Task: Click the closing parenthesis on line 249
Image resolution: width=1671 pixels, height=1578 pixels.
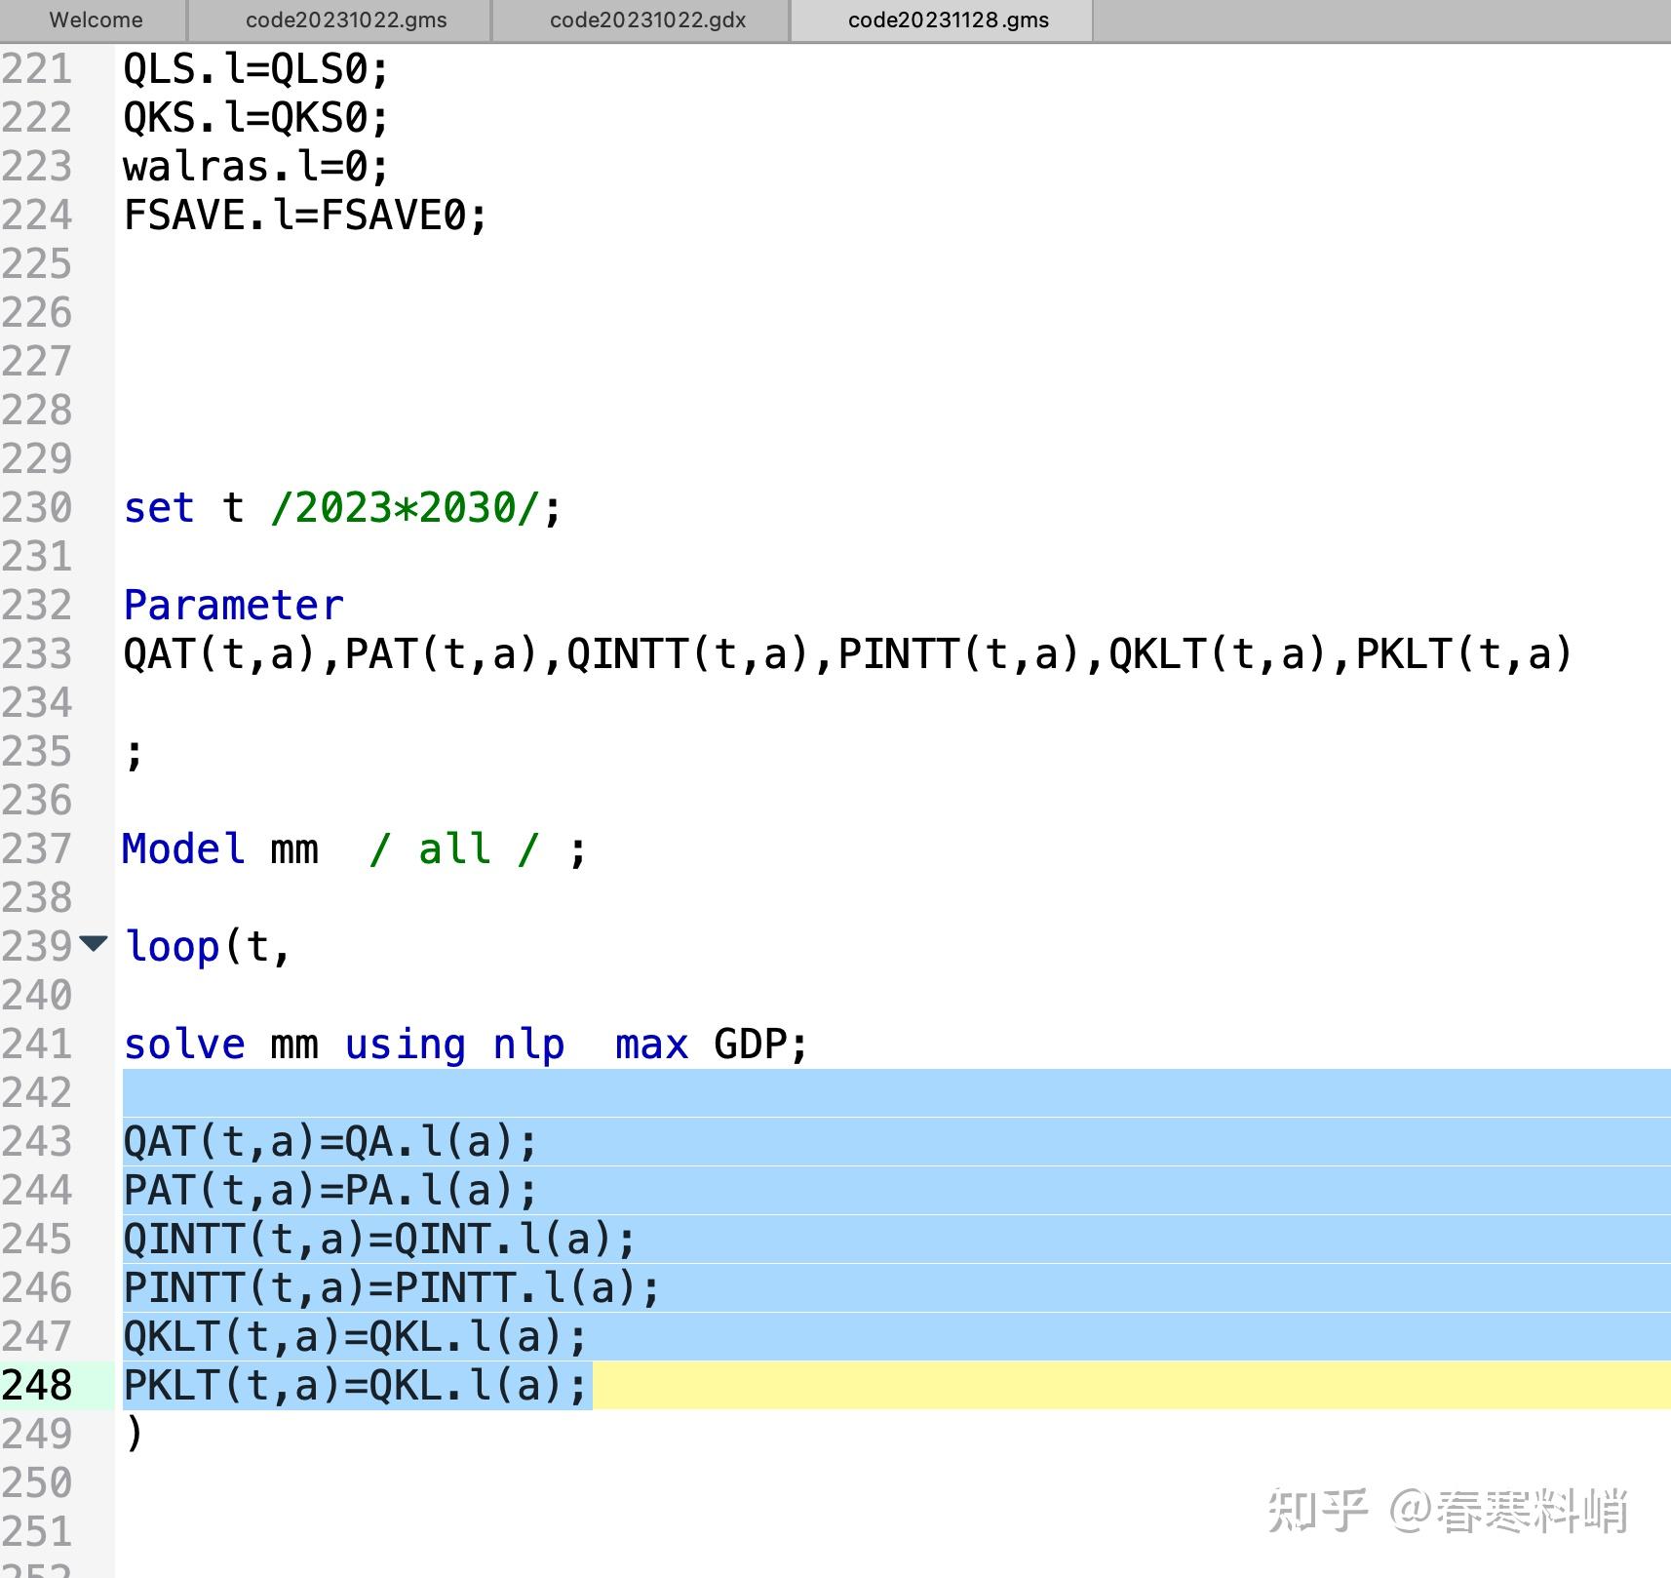Action: pyautogui.click(x=134, y=1434)
